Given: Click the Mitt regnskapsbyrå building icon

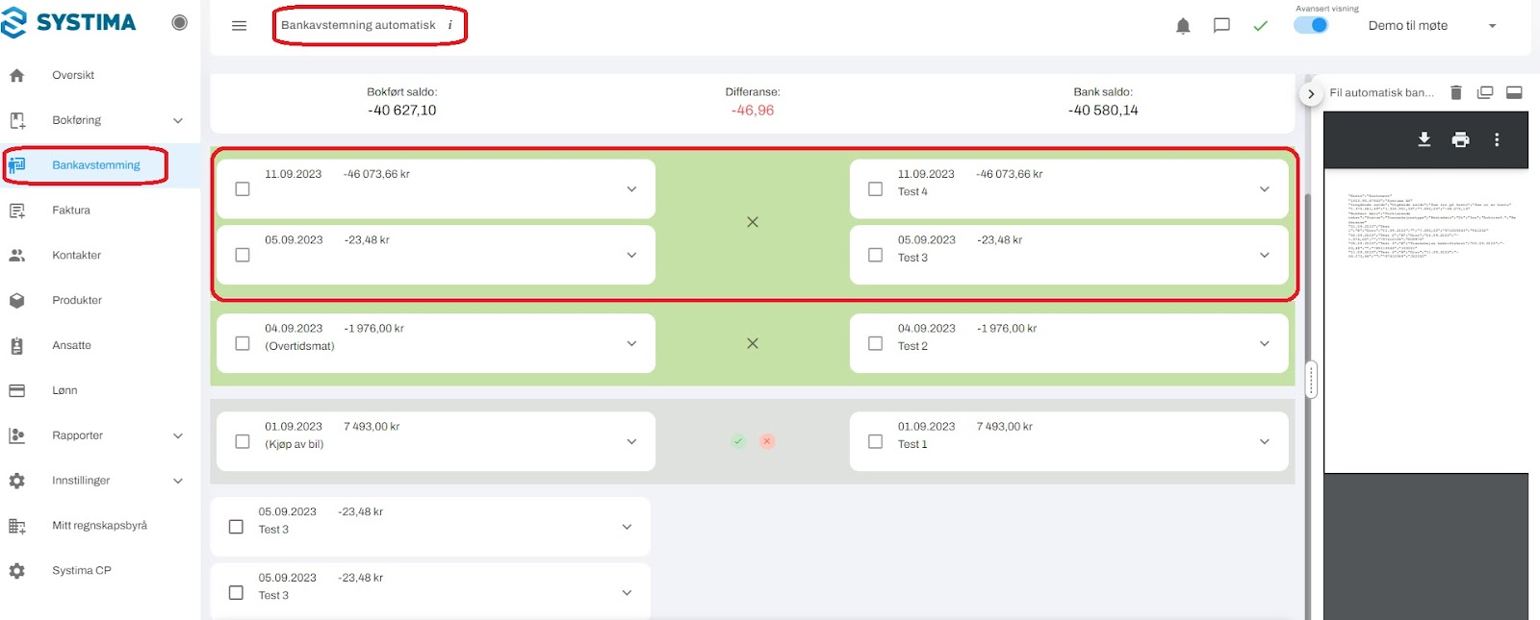Looking at the screenshot, I should [x=17, y=526].
